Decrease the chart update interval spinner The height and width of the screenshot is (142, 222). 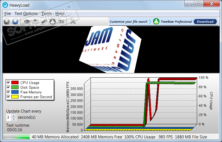(x=14, y=119)
